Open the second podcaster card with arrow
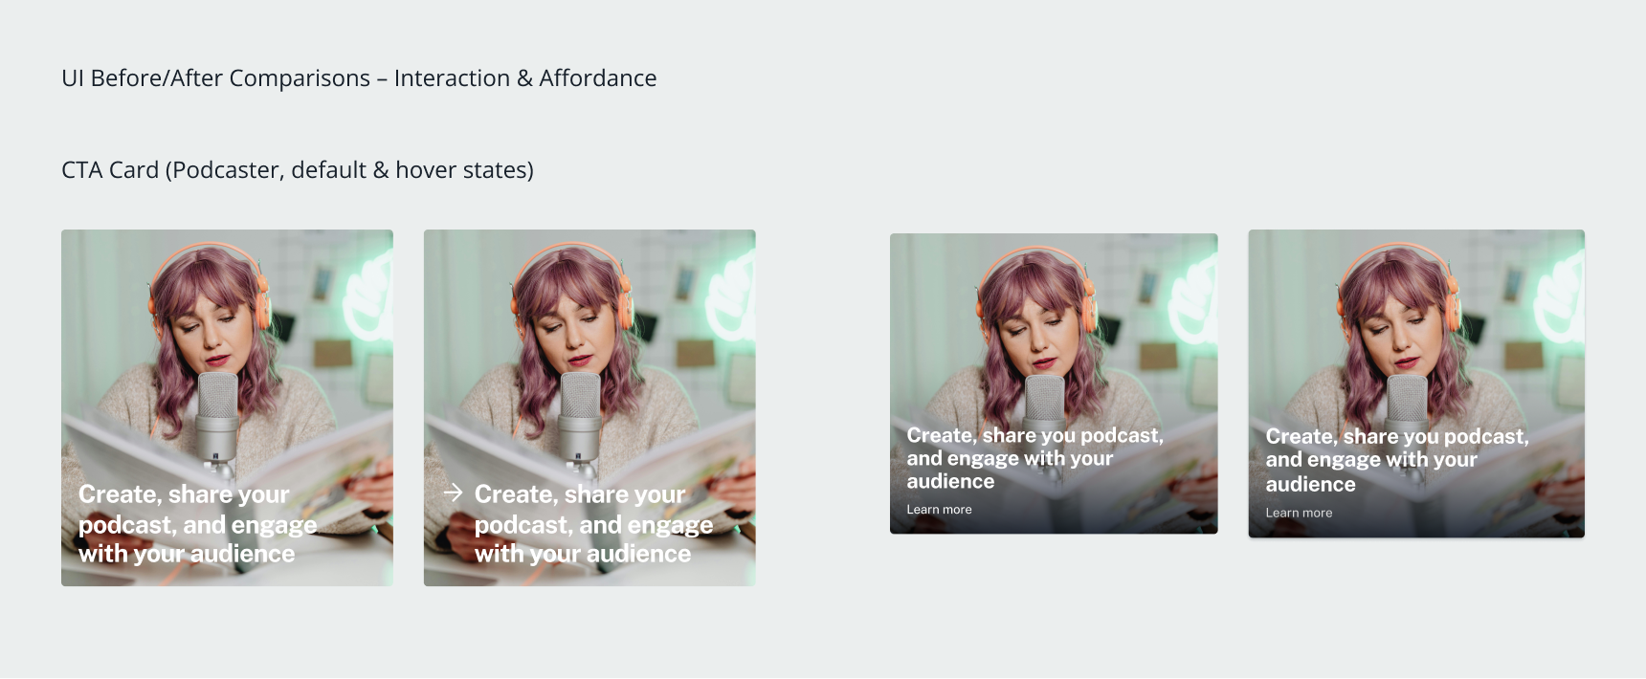This screenshot has width=1646, height=679. 589,407
